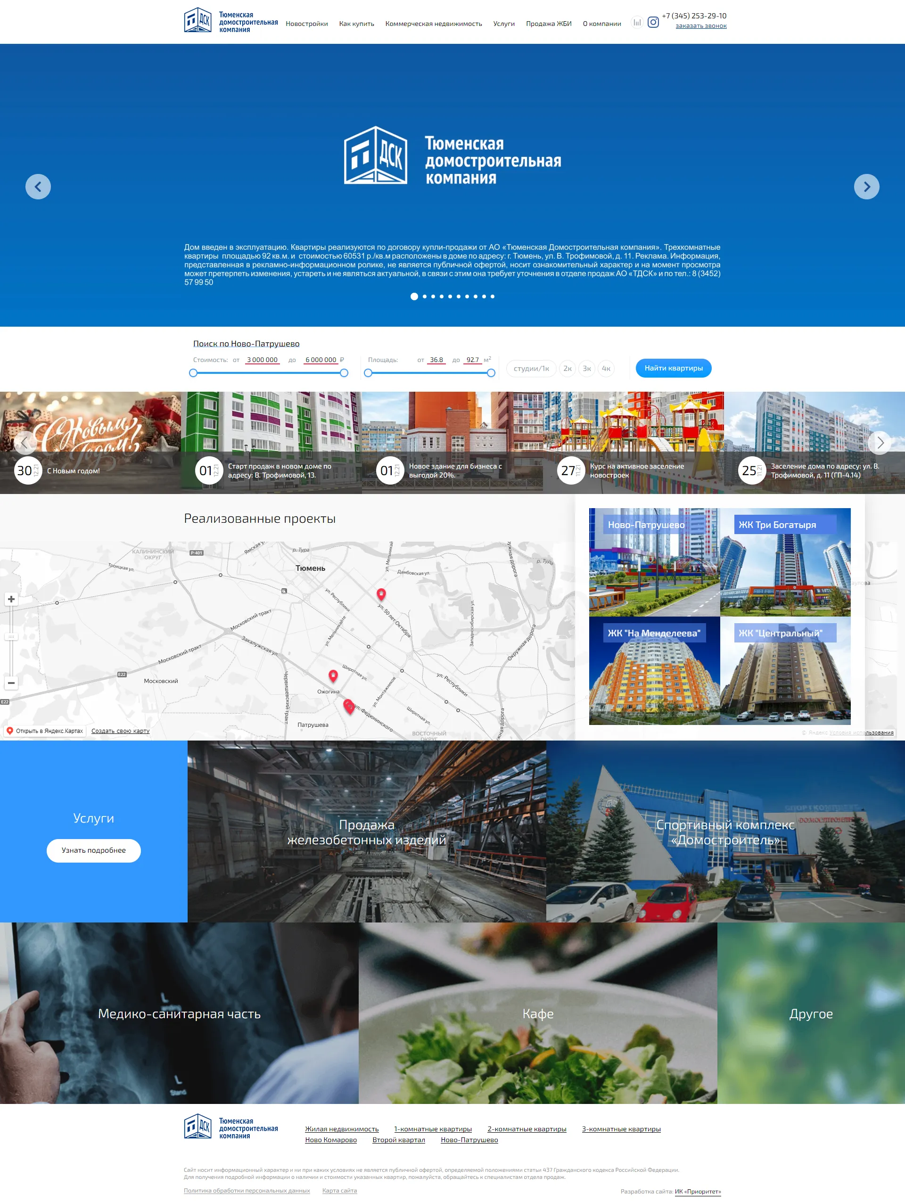Open the Как купить menu

coord(356,24)
